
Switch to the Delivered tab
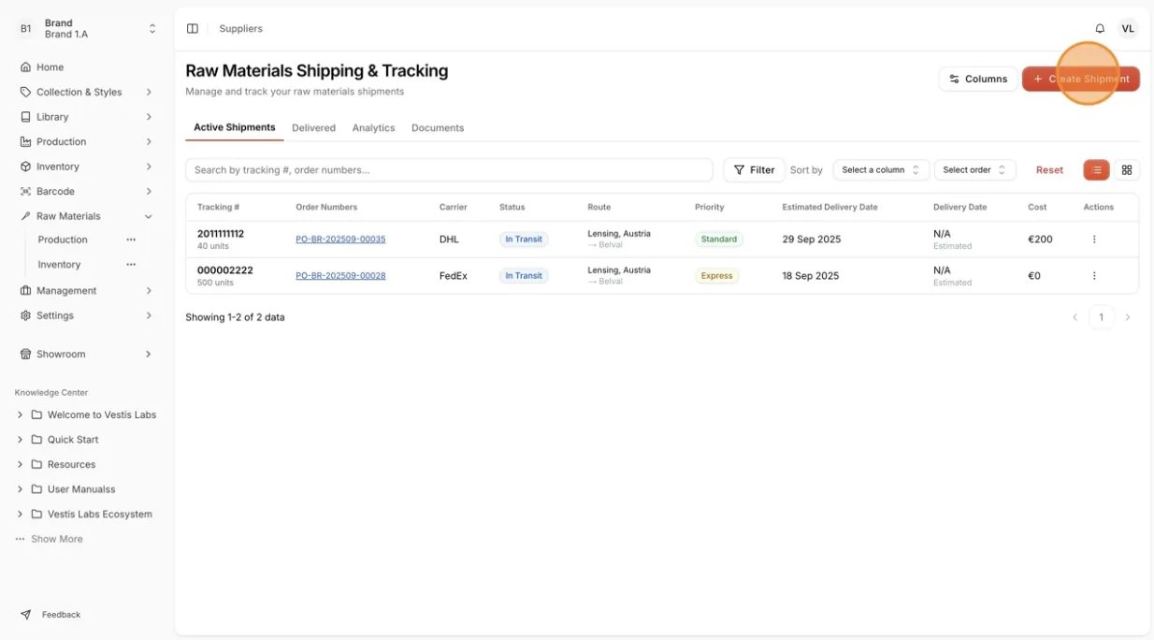coord(313,128)
